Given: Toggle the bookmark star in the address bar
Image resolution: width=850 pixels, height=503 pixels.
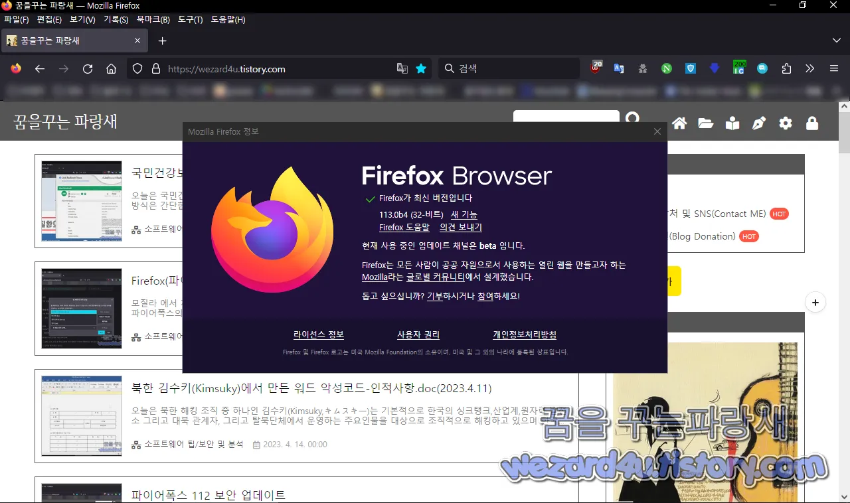Looking at the screenshot, I should click(421, 68).
